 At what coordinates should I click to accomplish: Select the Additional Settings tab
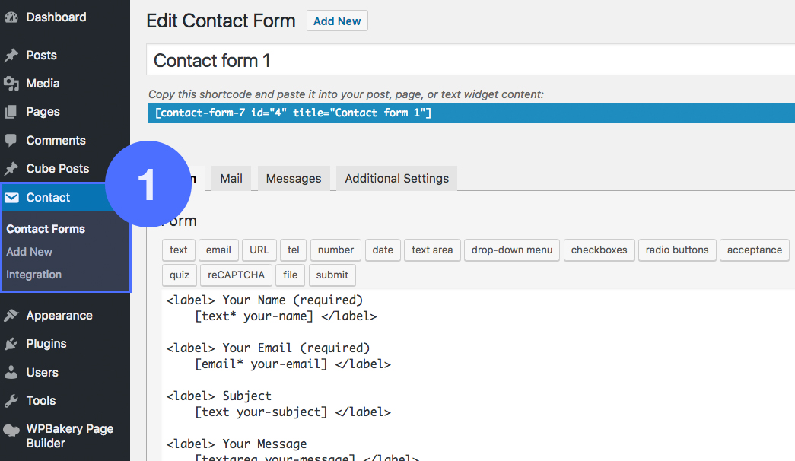point(396,179)
